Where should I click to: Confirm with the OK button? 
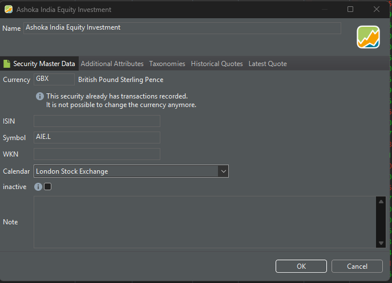pyautogui.click(x=301, y=266)
